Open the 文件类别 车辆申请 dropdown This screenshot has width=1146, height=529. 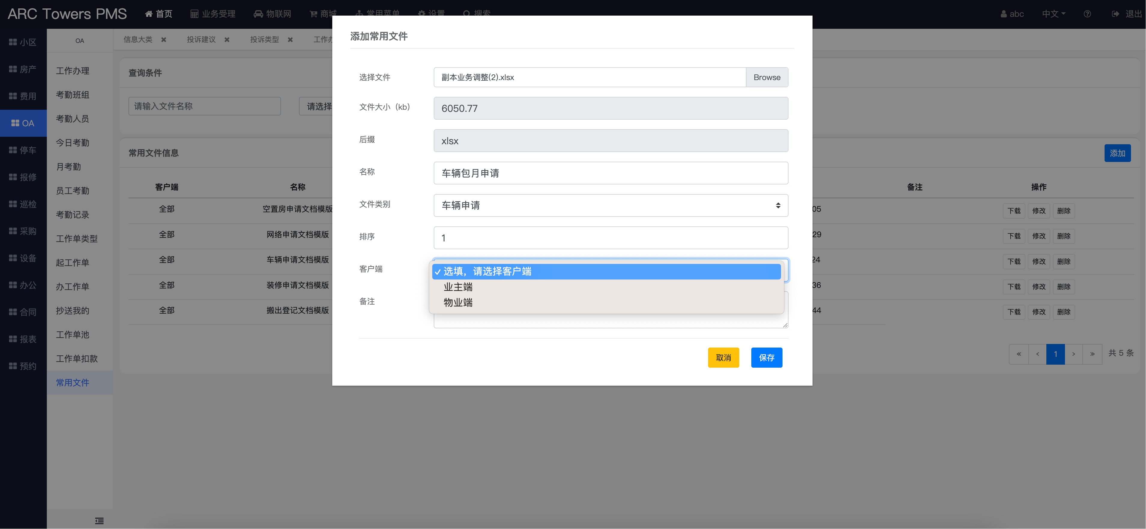point(611,205)
